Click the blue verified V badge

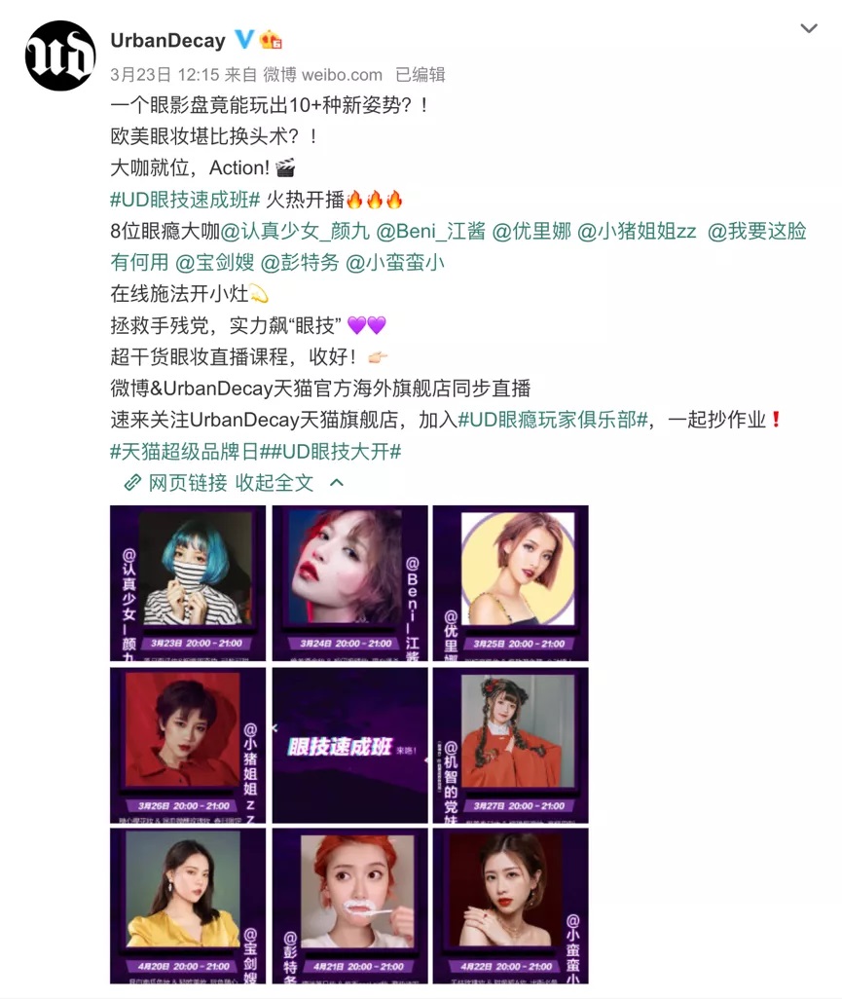coord(244,40)
